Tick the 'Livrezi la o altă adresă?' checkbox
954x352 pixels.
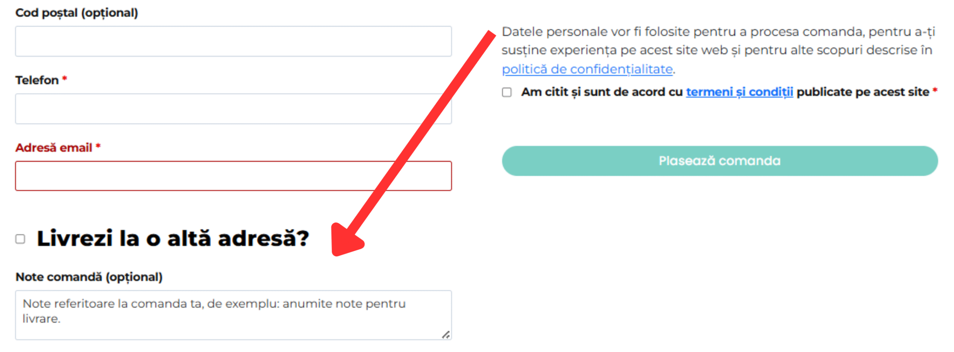click(20, 239)
